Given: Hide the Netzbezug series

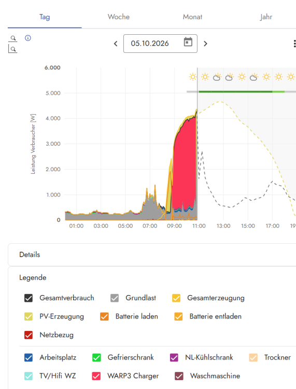Looking at the screenshot, I should pyautogui.click(x=29, y=335).
